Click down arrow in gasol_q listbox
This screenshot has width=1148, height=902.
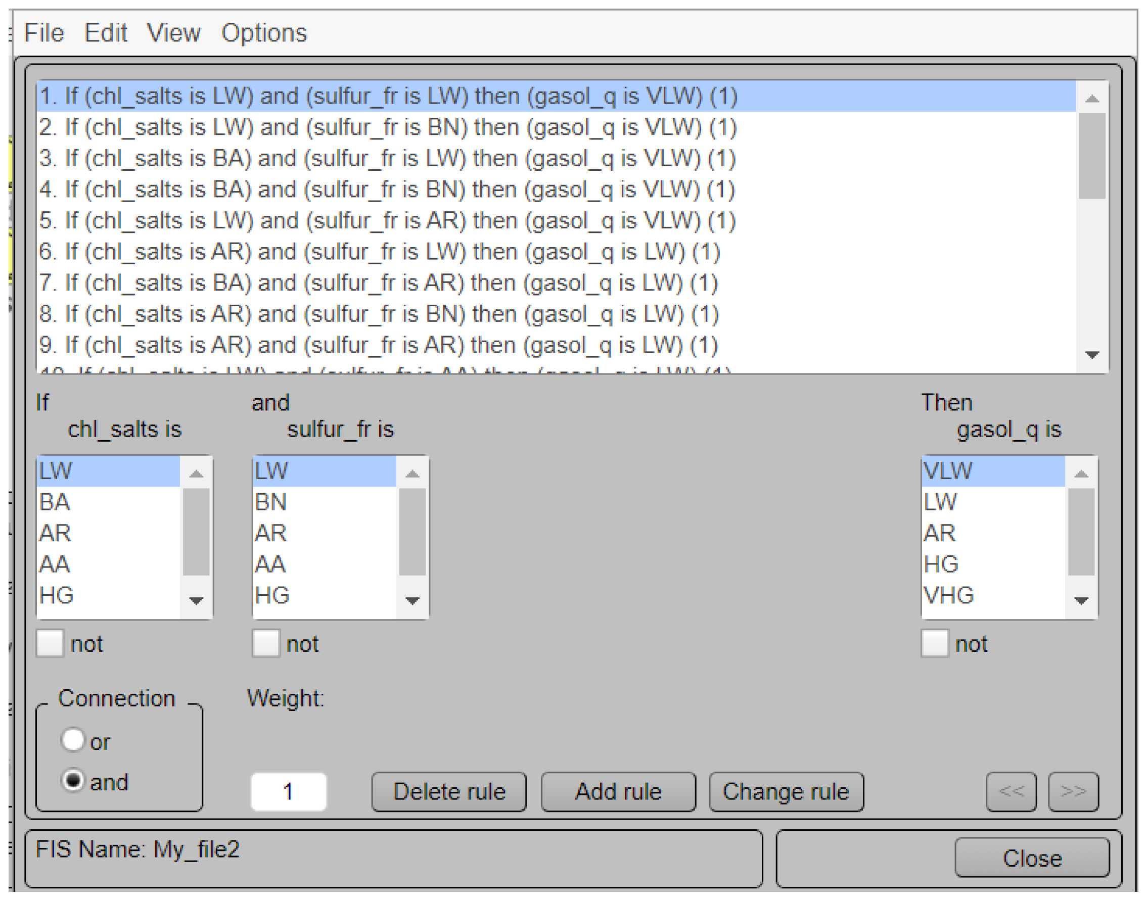pos(1081,600)
